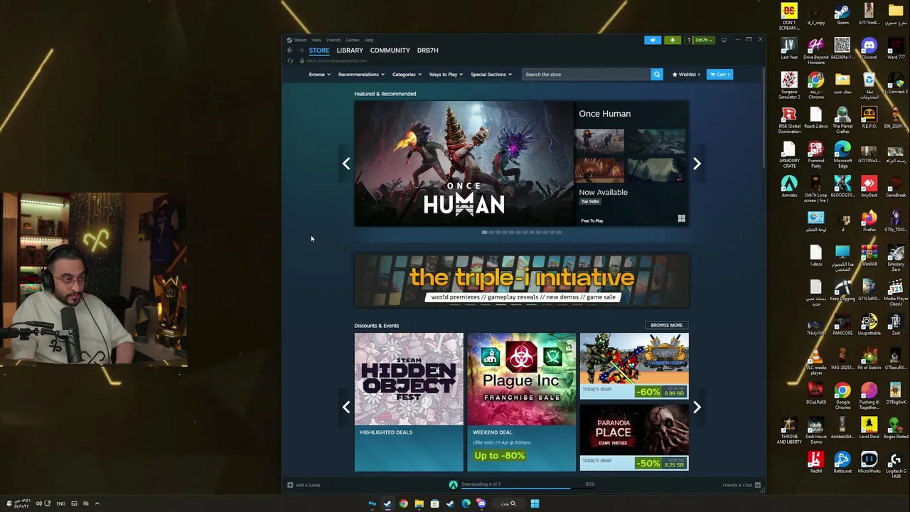Screen dimensions: 910x512
Task: Advance Discounts & Events to next page
Action: (x=697, y=407)
